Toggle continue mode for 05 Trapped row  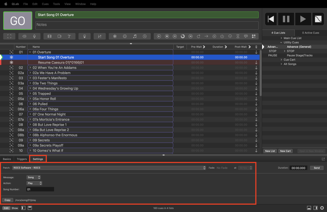pyautogui.click(x=256, y=93)
